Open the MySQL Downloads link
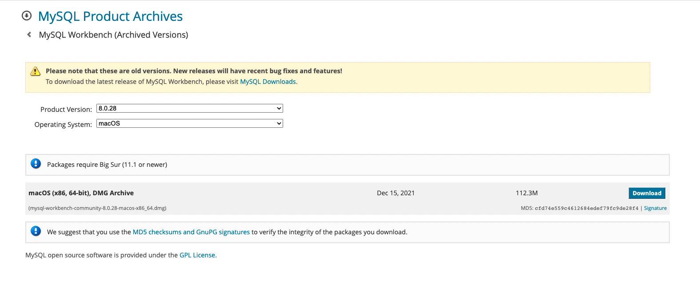 (268, 82)
